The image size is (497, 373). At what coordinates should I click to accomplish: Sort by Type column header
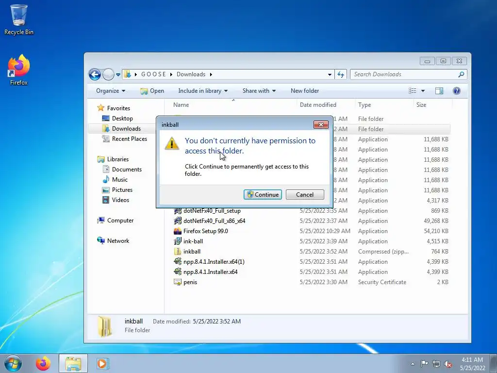364,105
